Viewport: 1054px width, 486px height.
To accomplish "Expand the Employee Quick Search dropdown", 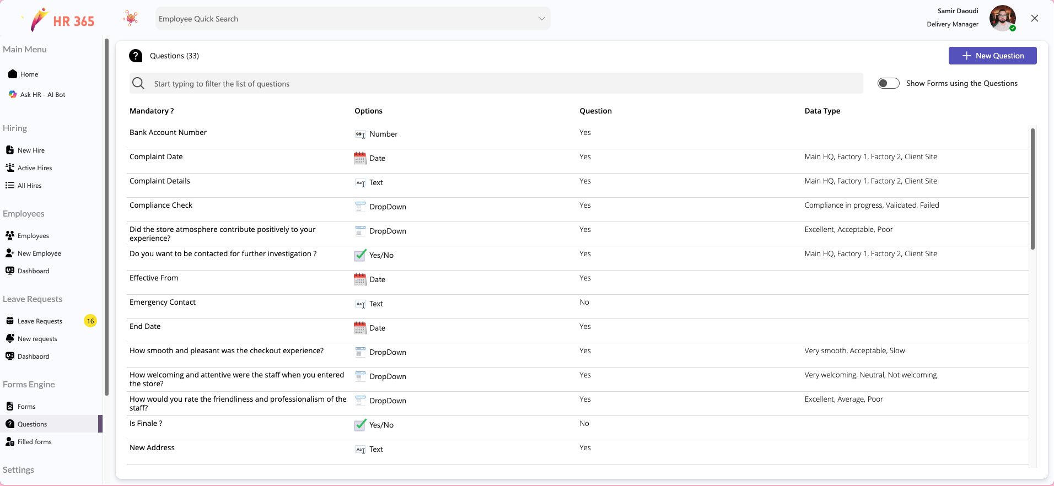I will [541, 19].
